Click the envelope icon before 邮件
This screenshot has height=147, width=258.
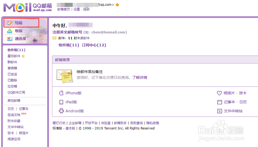(54, 38)
